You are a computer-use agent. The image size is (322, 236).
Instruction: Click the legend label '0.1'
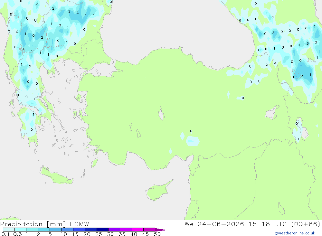(x=5, y=234)
